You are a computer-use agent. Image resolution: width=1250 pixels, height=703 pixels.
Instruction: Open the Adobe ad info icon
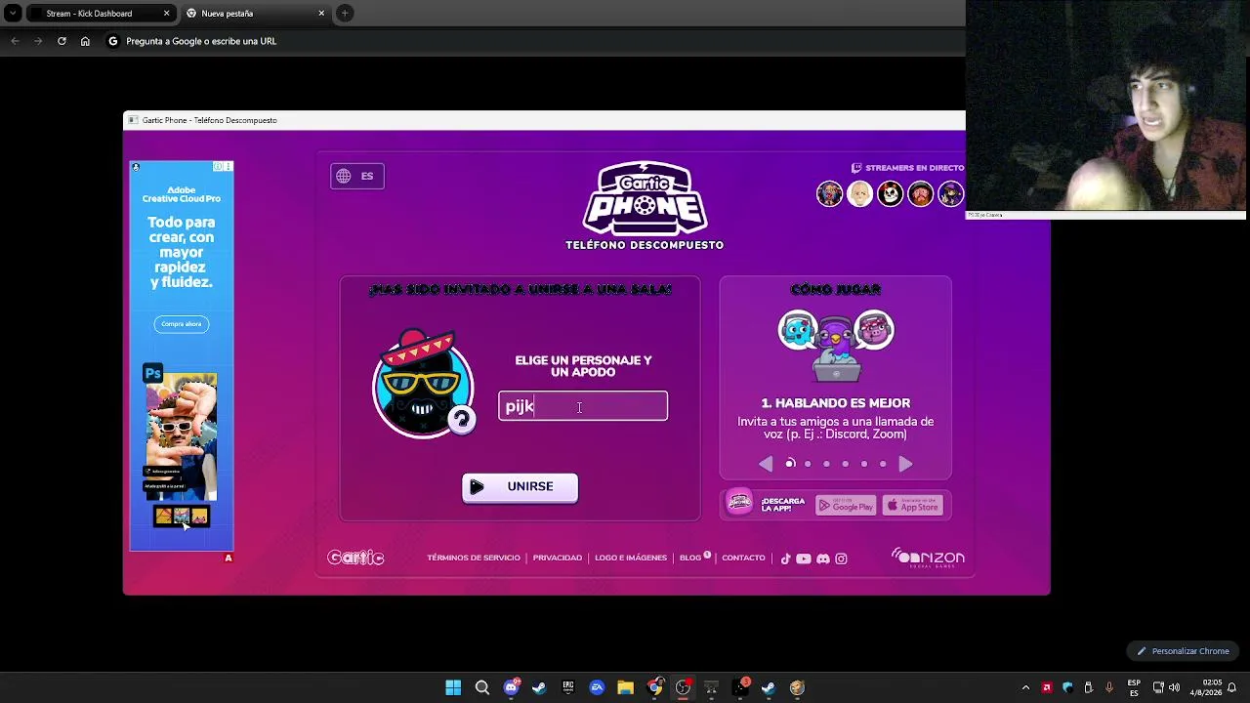click(218, 167)
